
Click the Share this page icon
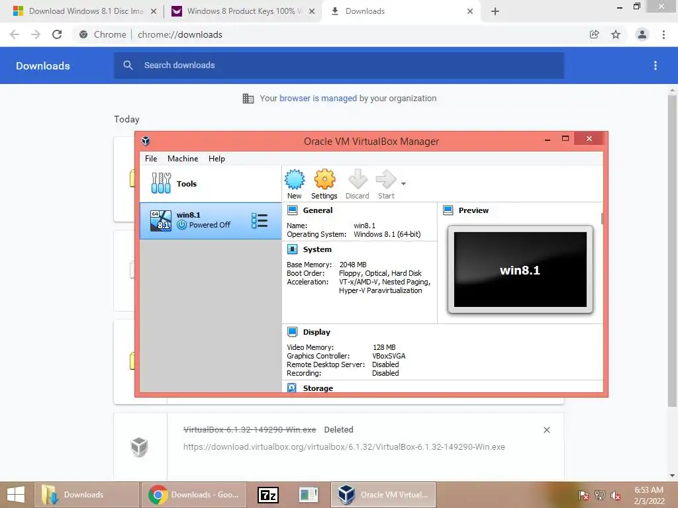point(595,34)
